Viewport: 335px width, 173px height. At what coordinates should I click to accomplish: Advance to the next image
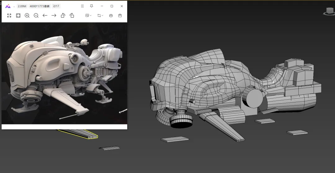(x=54, y=15)
